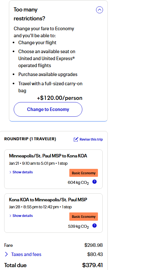Image resolution: width=159 pixels, height=270 pixels.
Task: Open the help icon next to 539 kg CO2
Action: pos(94,225)
